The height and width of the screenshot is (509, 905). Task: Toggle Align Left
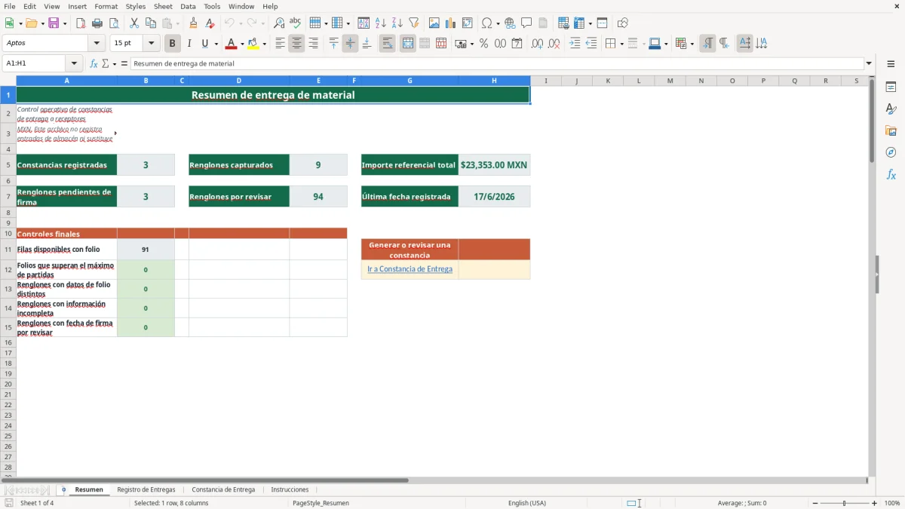280,44
